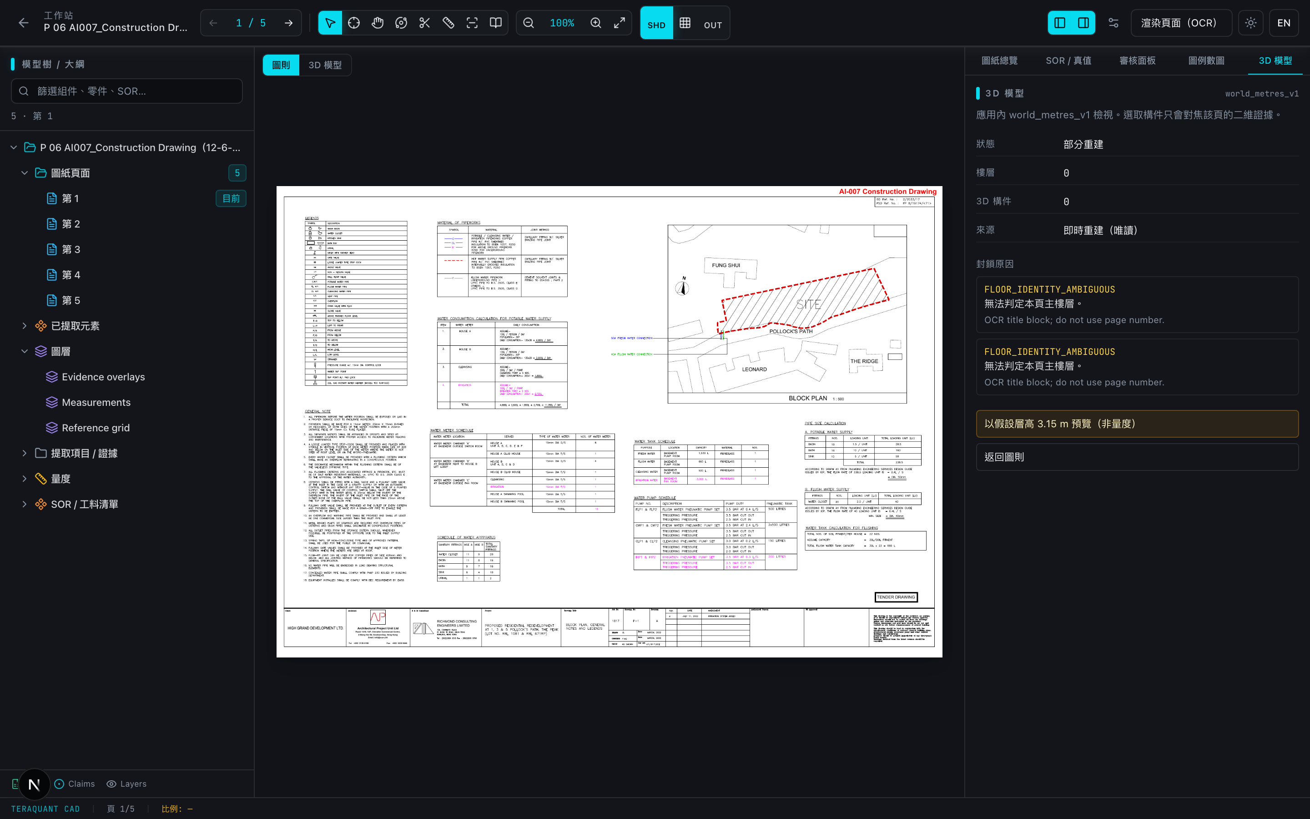Go to previous page arrow
This screenshot has width=1310, height=819.
tap(213, 23)
